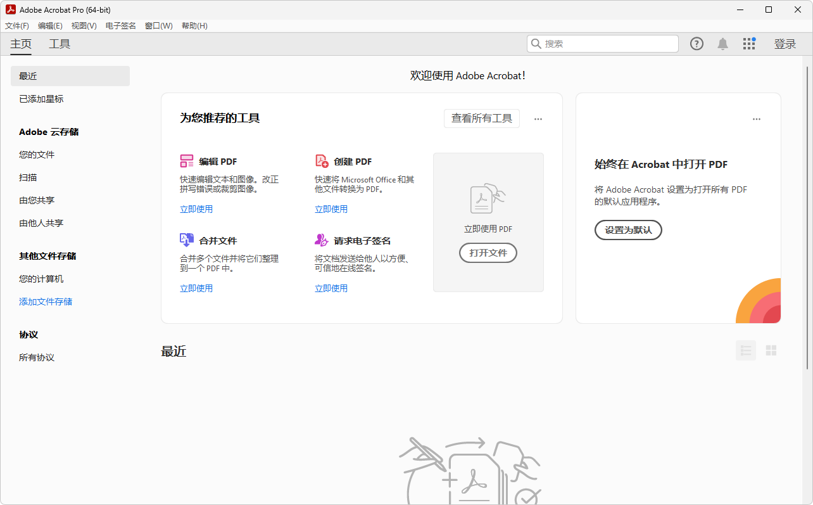
Task: Switch to the 工具 tab
Action: tap(60, 44)
